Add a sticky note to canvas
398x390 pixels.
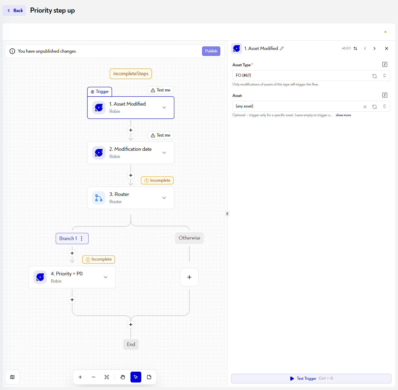149,377
